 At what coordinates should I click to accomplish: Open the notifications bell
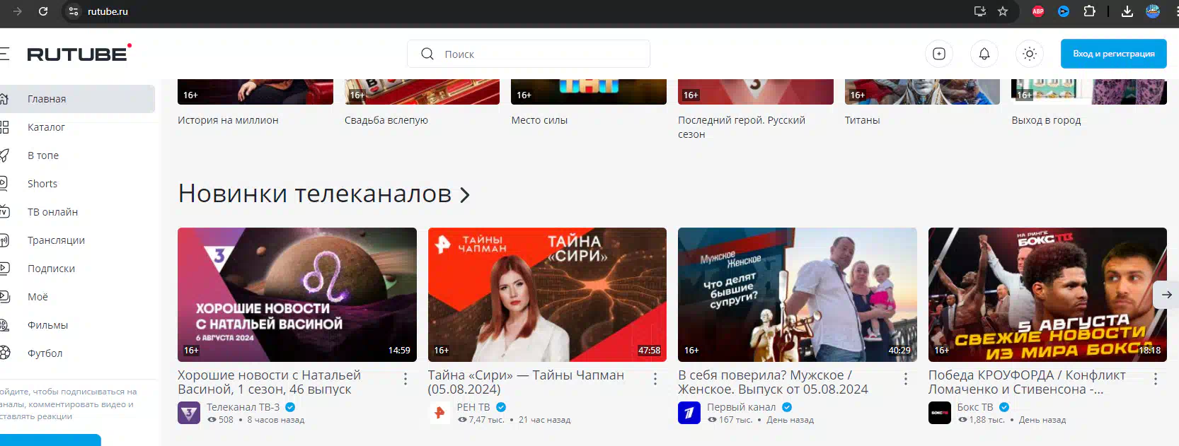coord(984,54)
